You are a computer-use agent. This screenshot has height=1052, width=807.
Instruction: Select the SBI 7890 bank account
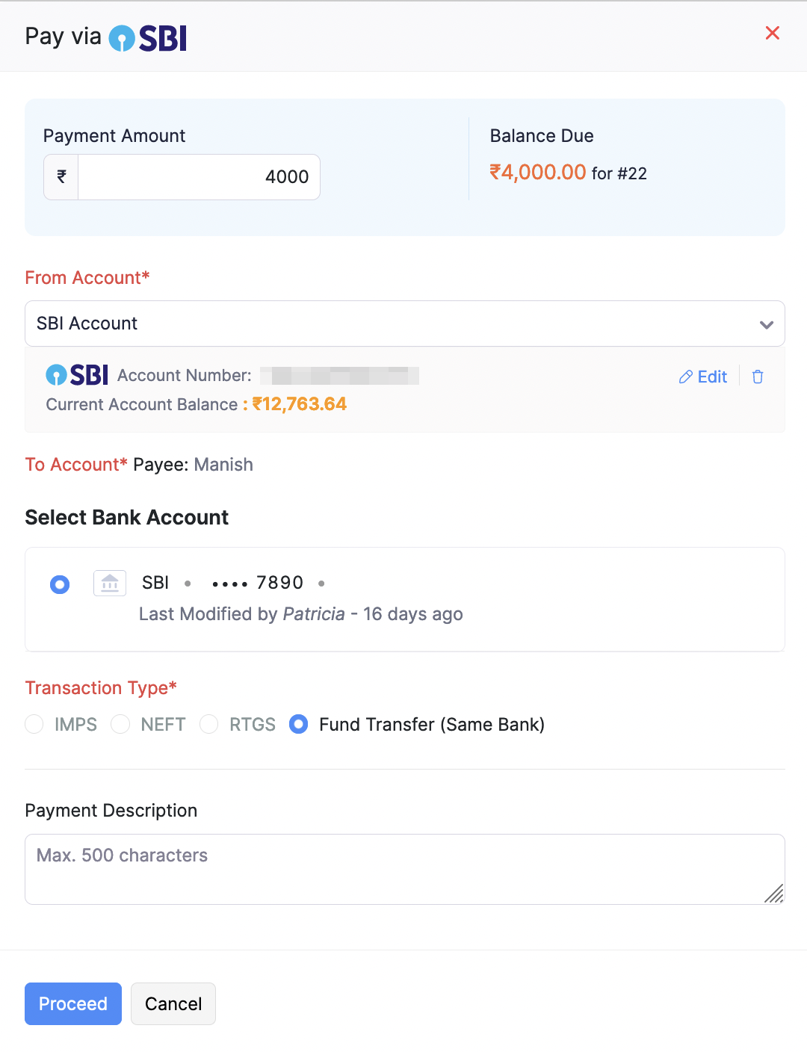pos(60,584)
